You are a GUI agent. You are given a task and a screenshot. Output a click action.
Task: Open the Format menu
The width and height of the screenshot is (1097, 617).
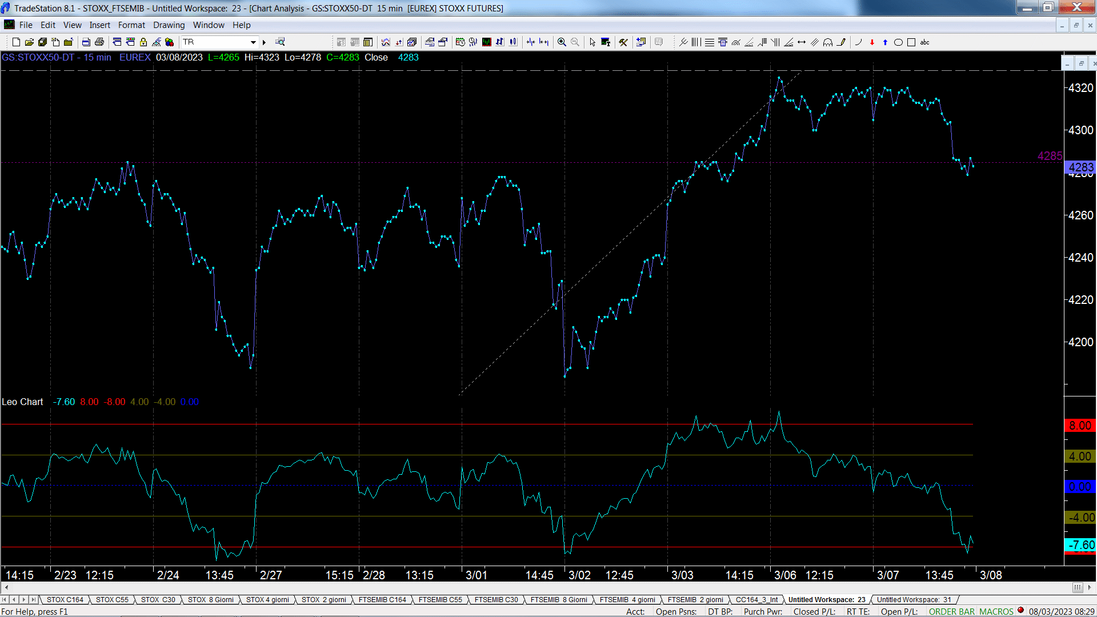click(131, 25)
